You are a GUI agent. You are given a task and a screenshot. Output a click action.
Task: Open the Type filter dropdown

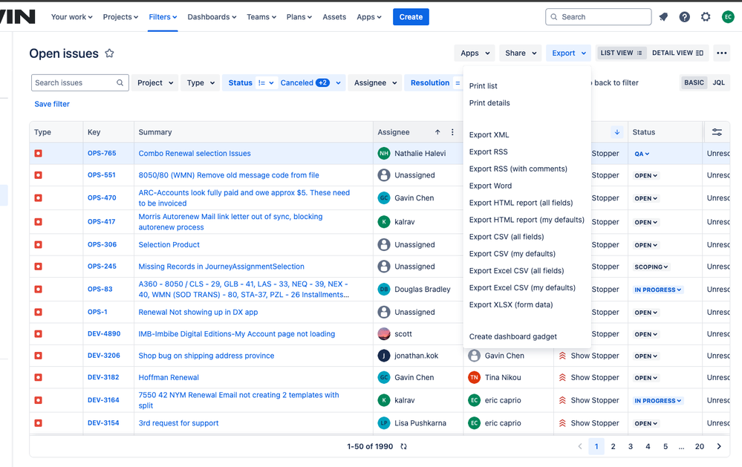(201, 83)
